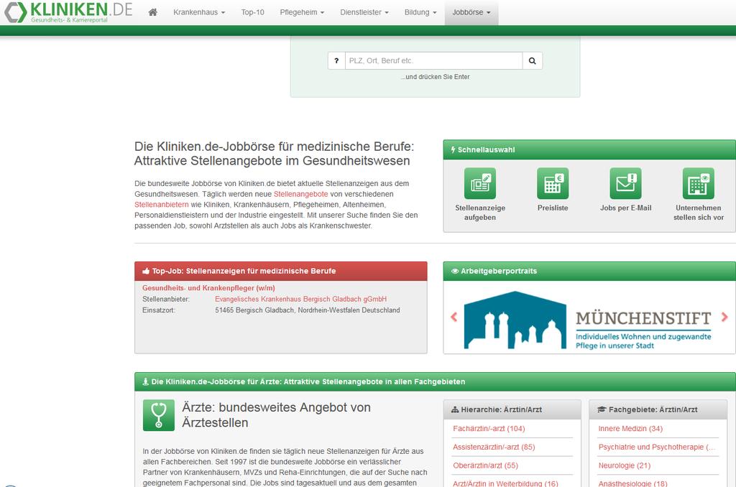The width and height of the screenshot is (736, 487).
Task: Click the Fachgebiete: Ärztin/Arzt header
Action: coord(658,409)
